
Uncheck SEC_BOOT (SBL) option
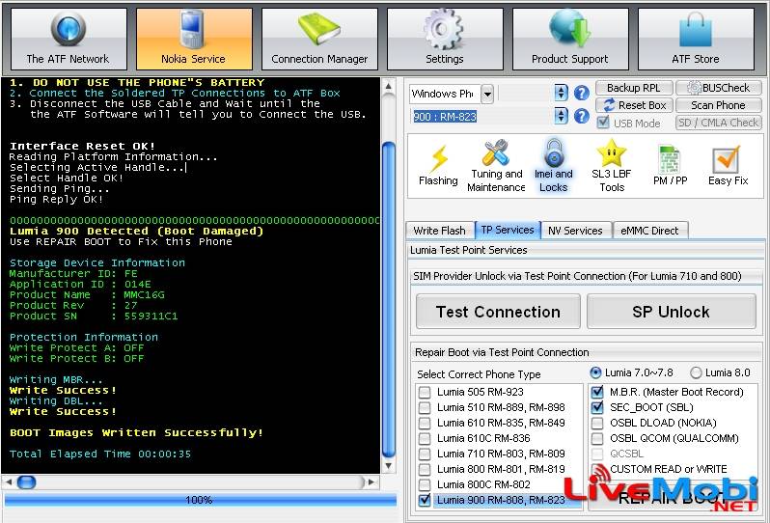(597, 407)
